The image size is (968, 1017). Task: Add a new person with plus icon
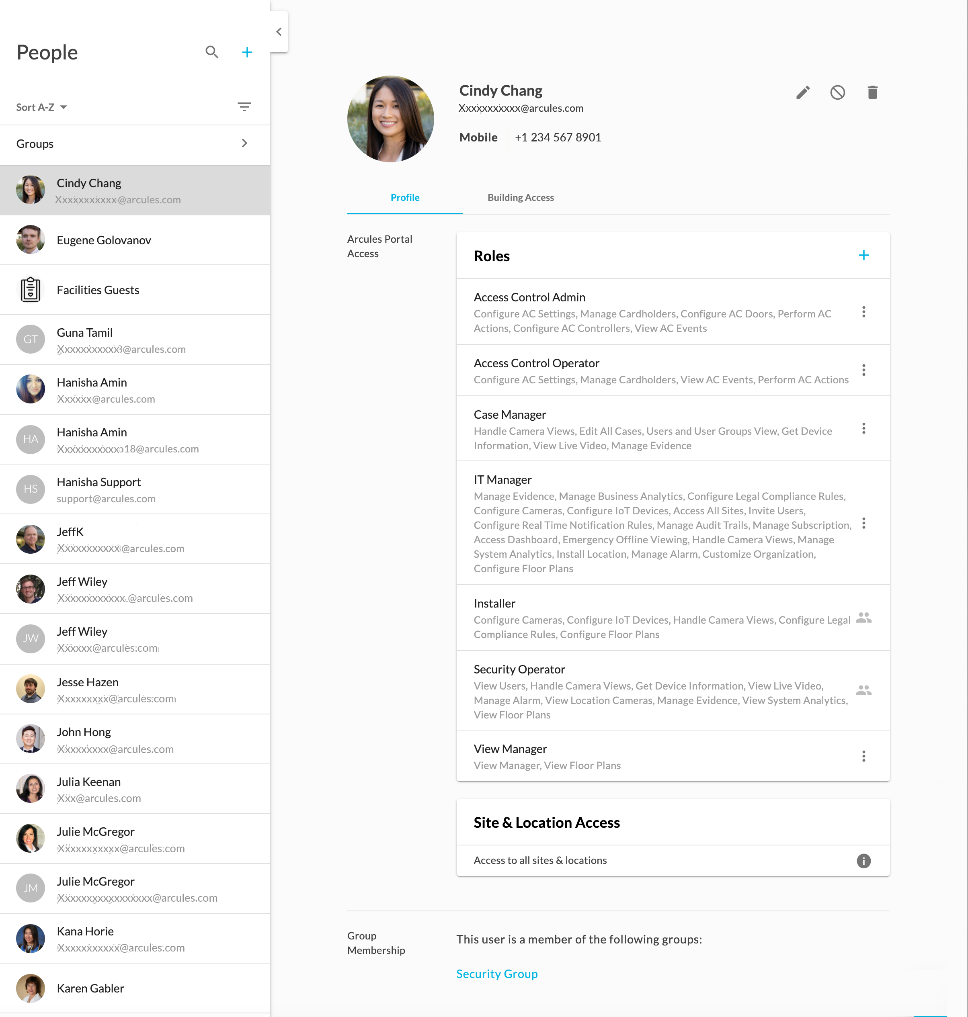tap(247, 52)
